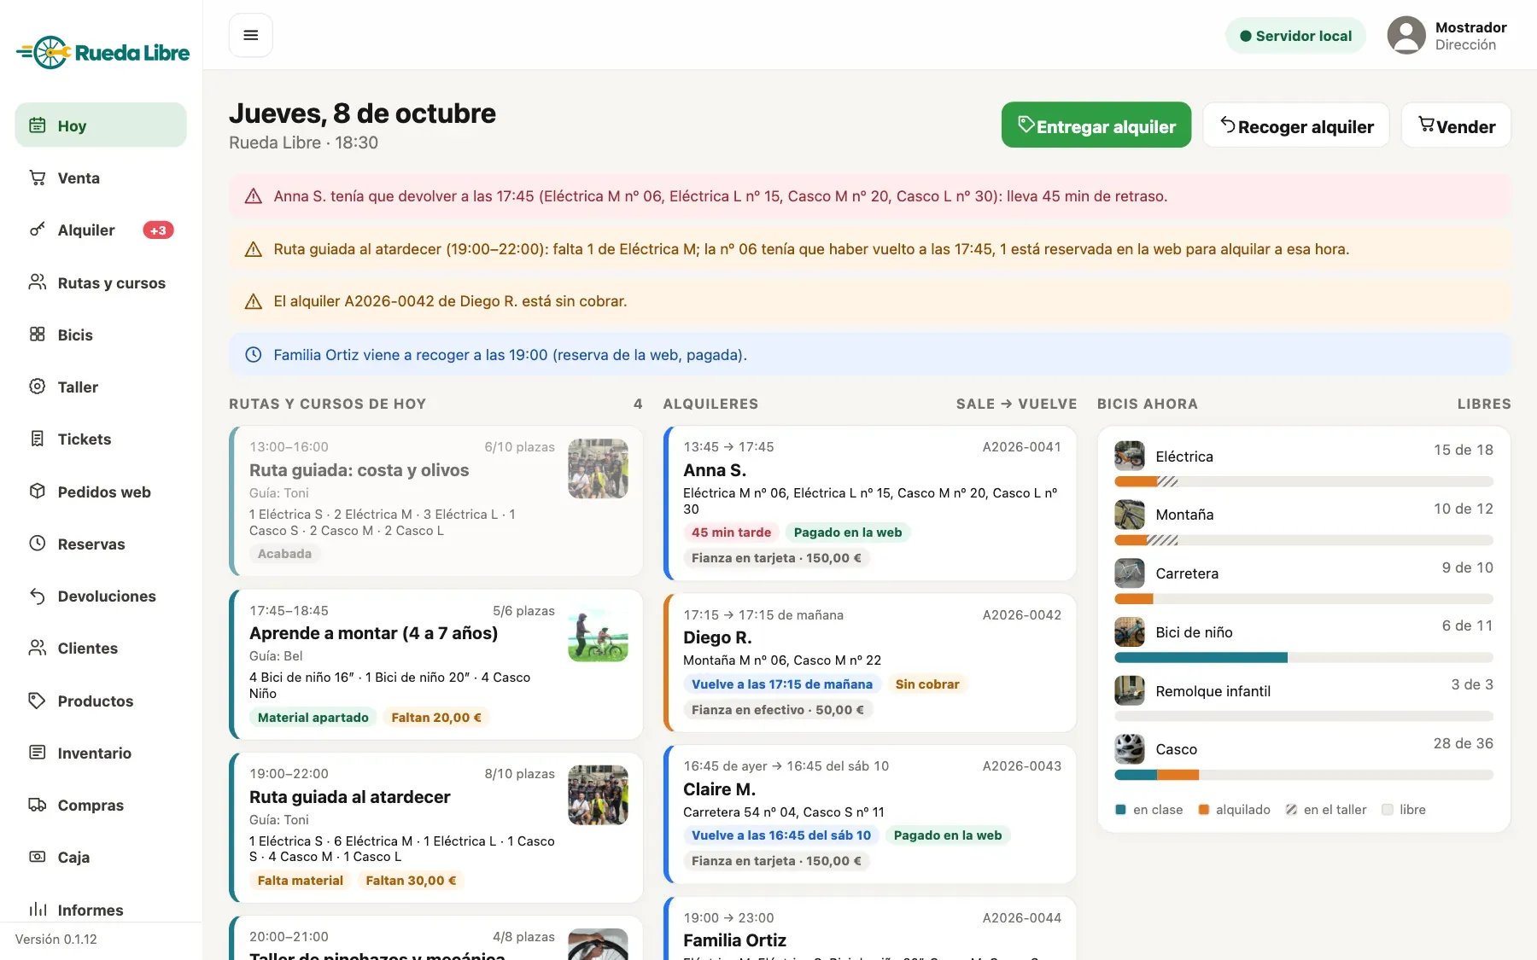The width and height of the screenshot is (1537, 960).
Task: Click the Caja cash icon
Action: pyautogui.click(x=38, y=857)
